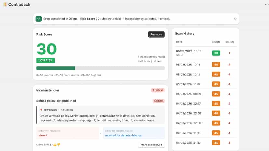Open the three-dot more options menu

(x=267, y=5)
